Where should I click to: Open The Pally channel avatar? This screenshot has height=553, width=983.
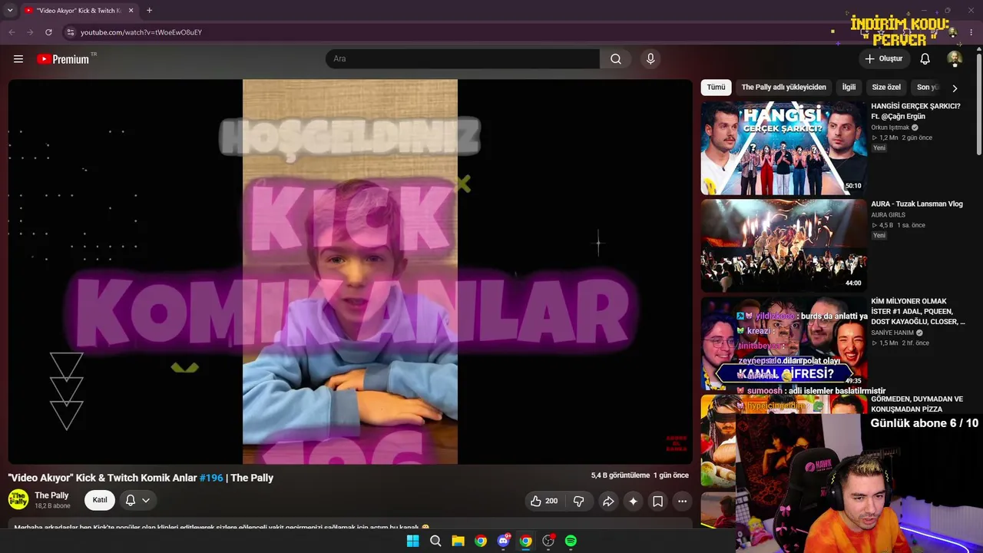tap(18, 500)
